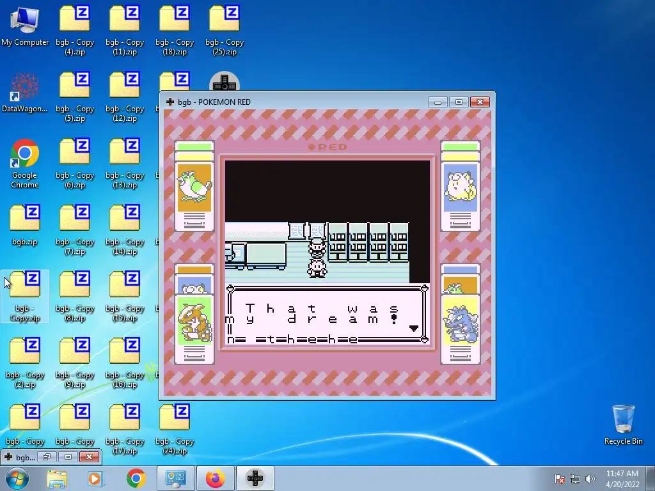Select bgb - Copy (18).zip file

point(175,31)
